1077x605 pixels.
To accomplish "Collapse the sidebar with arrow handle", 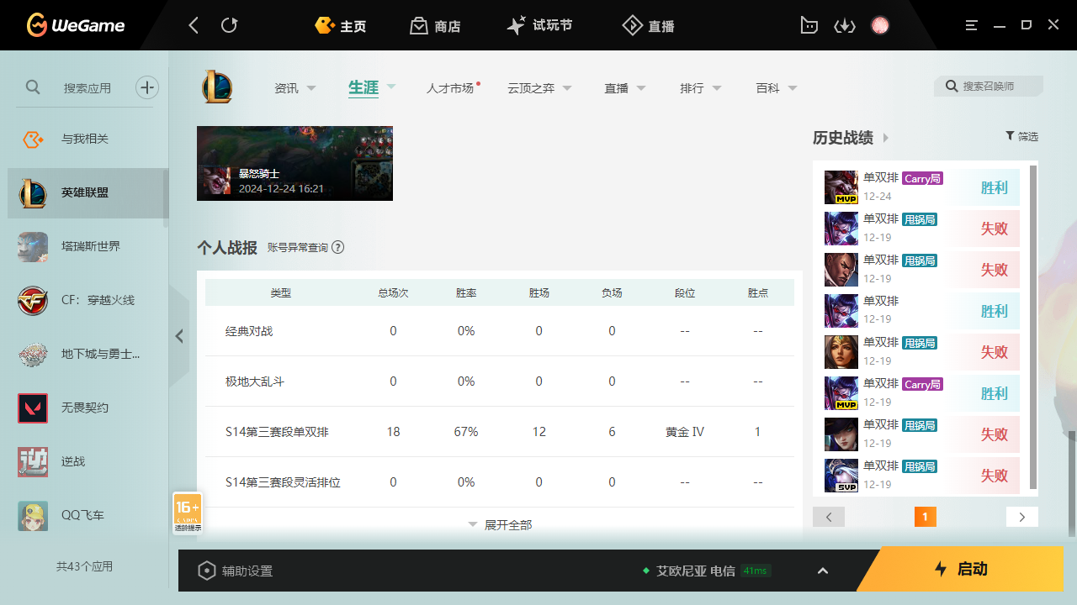I will (x=179, y=336).
